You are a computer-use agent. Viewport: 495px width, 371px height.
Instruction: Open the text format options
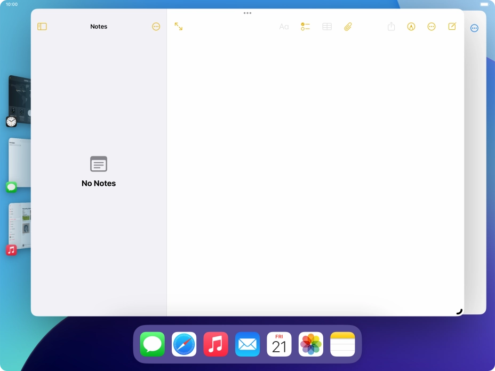[284, 27]
